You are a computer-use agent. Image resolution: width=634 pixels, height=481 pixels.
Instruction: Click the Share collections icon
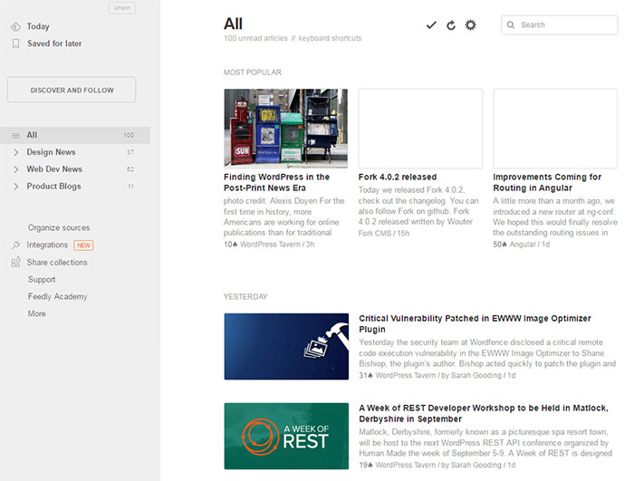click(x=15, y=262)
